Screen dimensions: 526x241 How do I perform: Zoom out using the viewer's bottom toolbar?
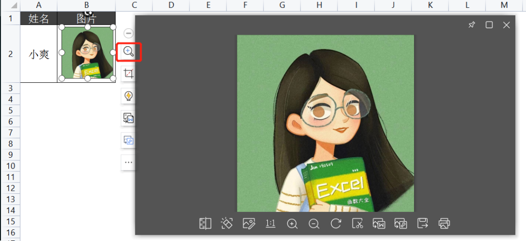coord(314,223)
